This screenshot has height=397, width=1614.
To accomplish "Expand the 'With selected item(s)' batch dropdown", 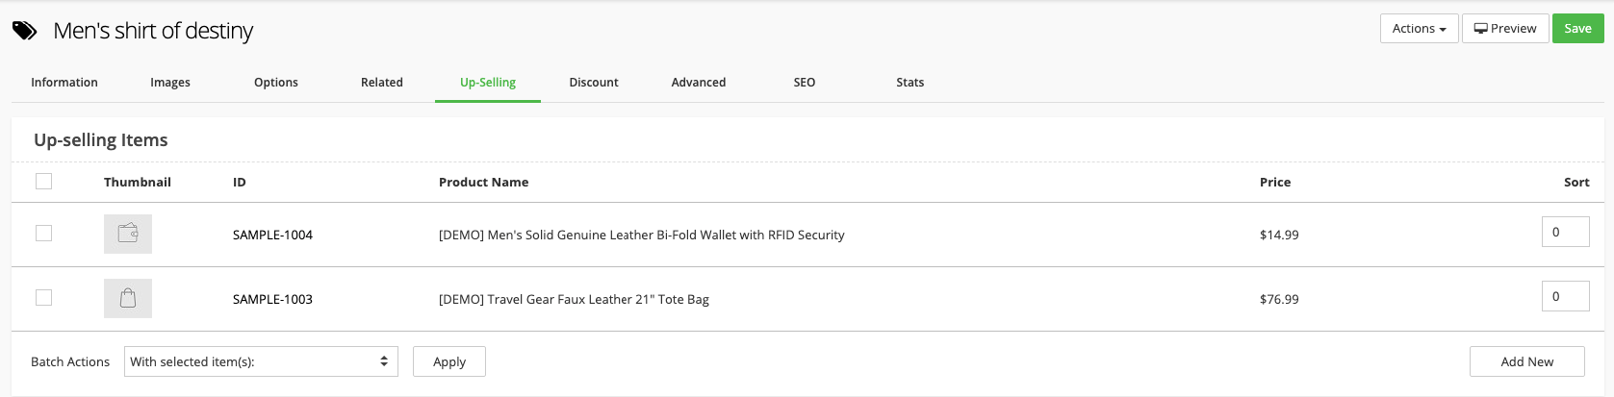I will pos(261,361).
